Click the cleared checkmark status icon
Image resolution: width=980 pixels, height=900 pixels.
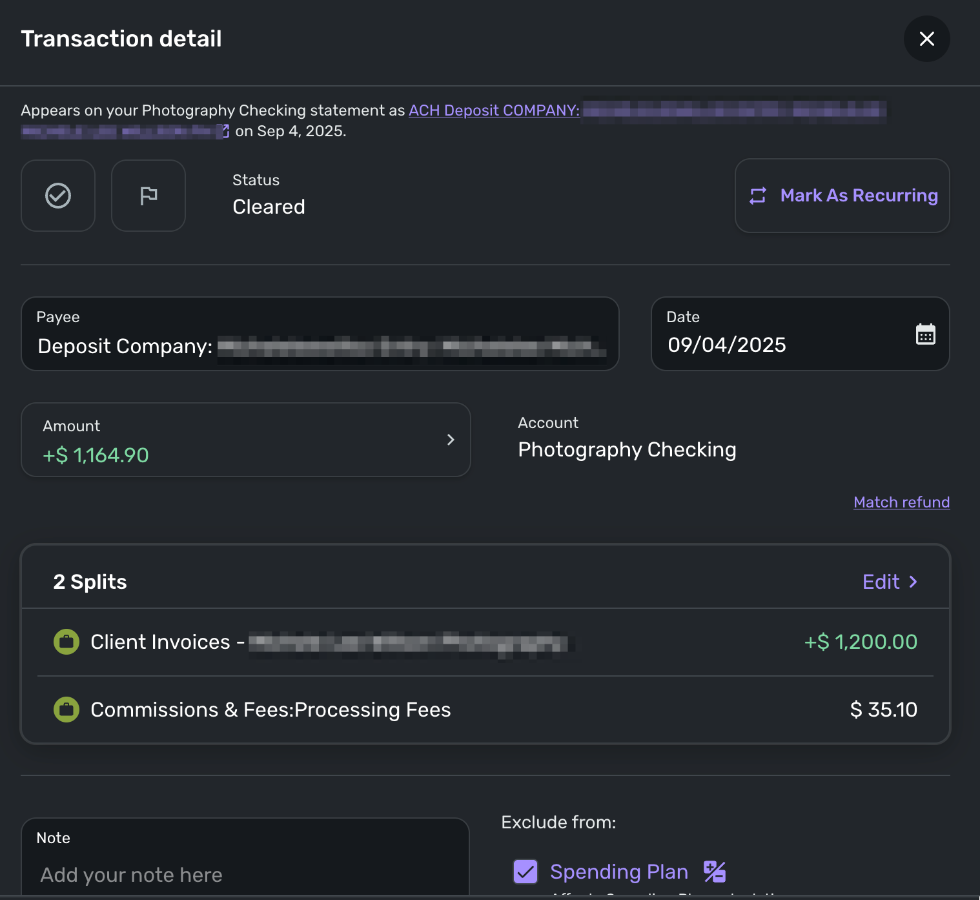coord(58,196)
